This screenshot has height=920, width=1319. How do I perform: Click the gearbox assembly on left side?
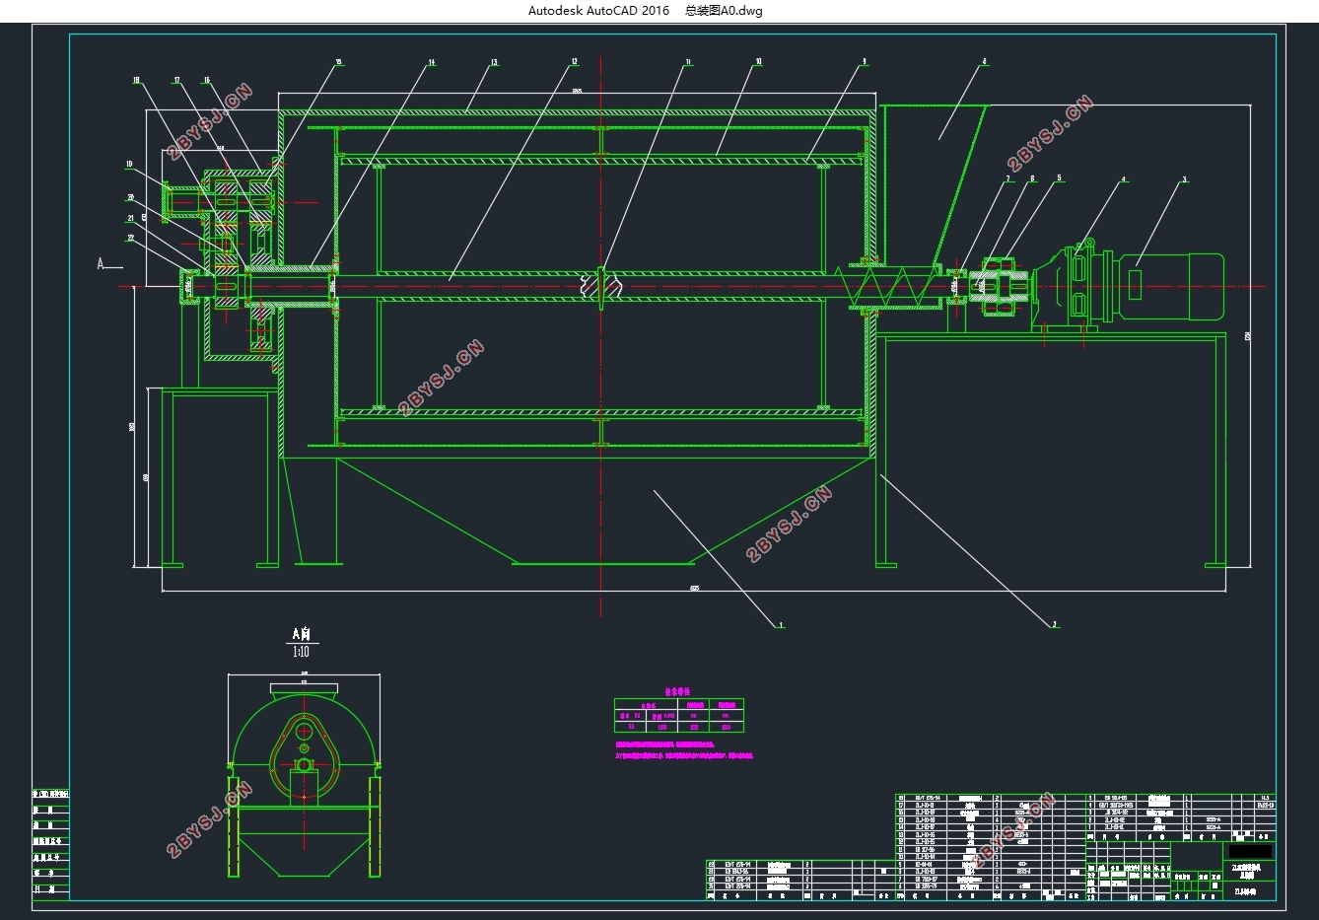232,261
